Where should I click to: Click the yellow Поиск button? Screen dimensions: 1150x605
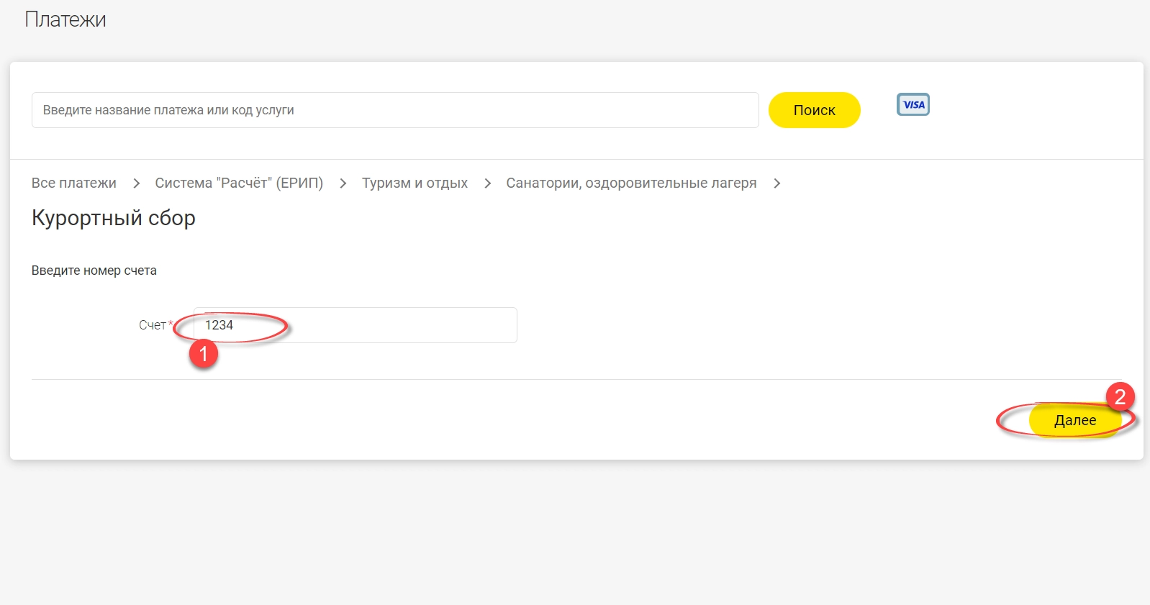[814, 110]
